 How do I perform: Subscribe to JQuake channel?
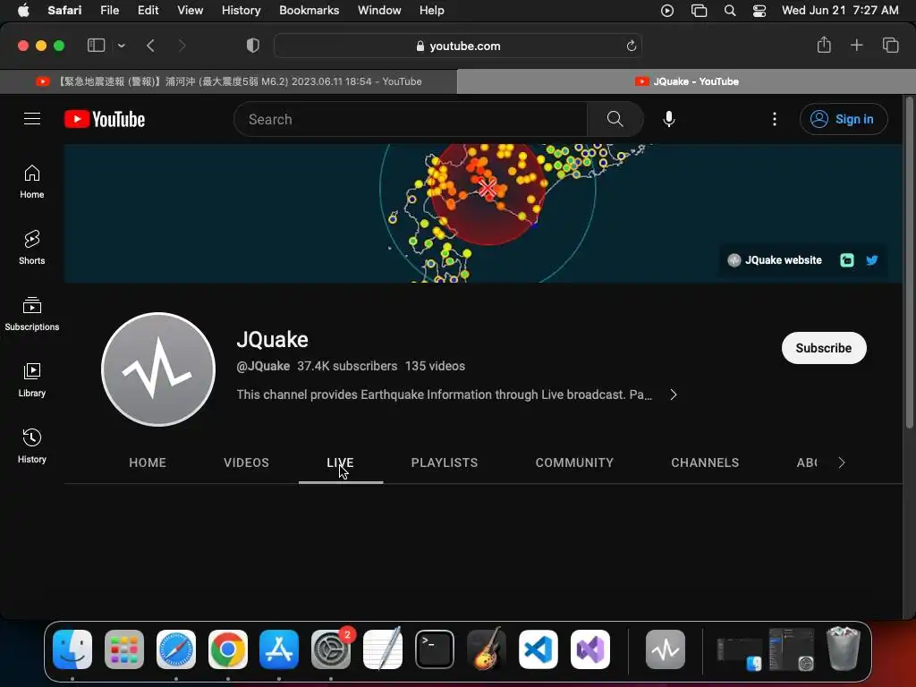pyautogui.click(x=824, y=348)
